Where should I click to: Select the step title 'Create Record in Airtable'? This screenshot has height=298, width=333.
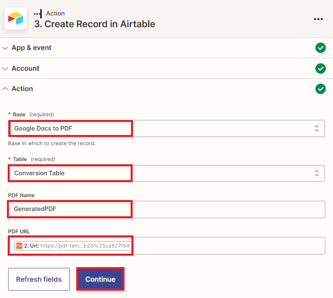95,24
